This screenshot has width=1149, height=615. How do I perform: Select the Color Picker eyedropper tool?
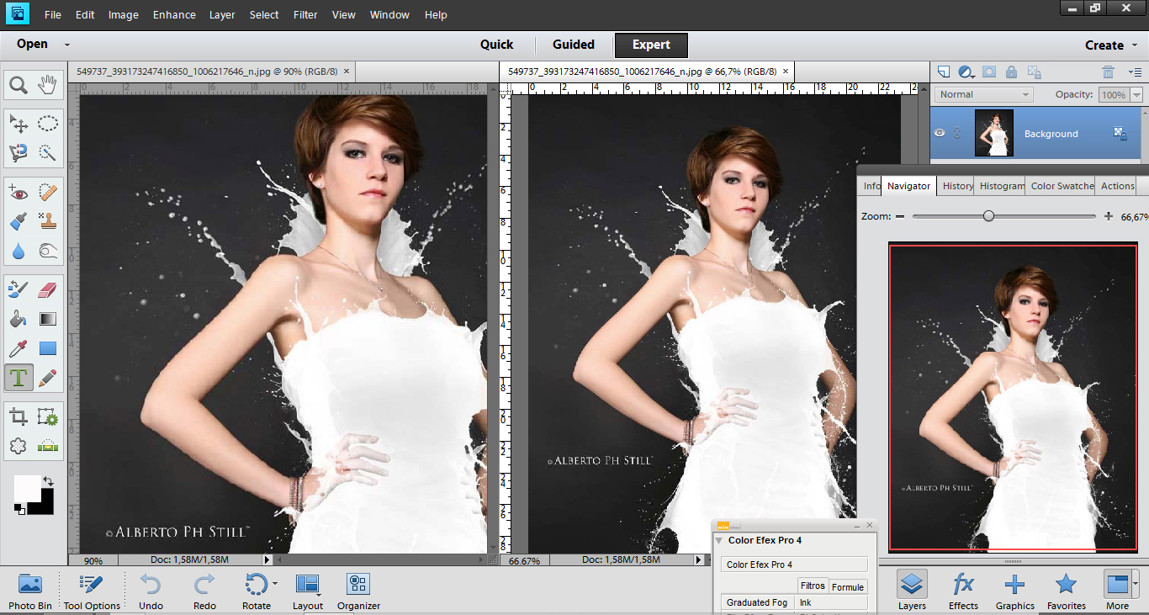pyautogui.click(x=19, y=348)
